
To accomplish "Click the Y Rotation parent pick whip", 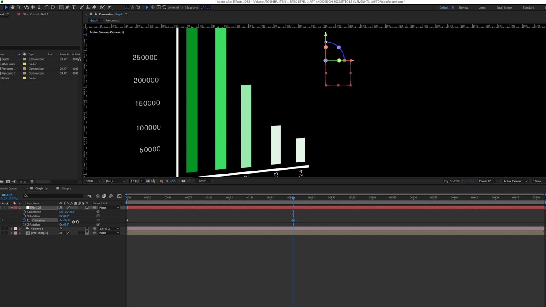I will pyautogui.click(x=98, y=220).
